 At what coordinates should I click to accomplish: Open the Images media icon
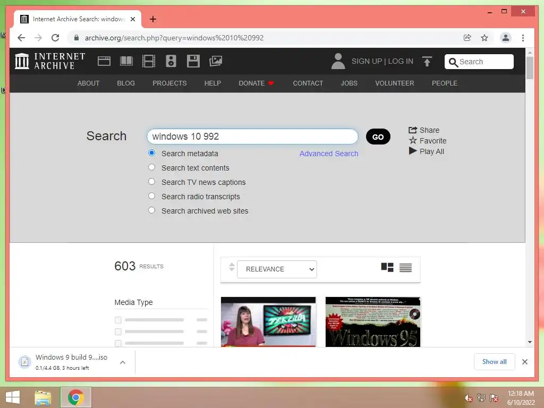(x=216, y=61)
